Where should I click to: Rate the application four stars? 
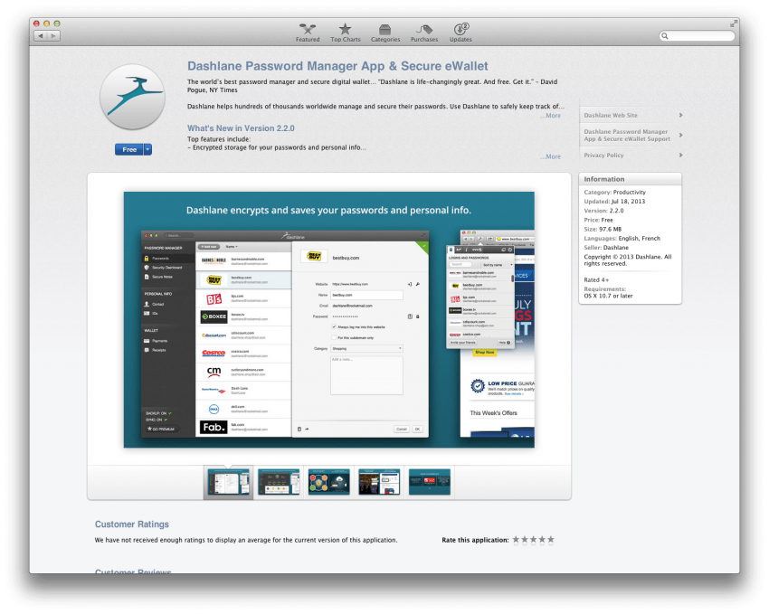point(542,540)
